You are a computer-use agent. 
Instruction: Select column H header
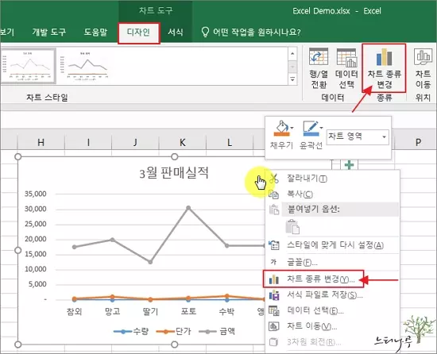pos(41,142)
